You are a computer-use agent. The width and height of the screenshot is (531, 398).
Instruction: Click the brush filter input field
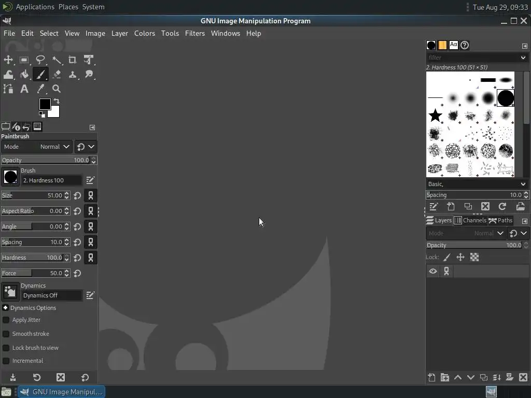click(472, 58)
